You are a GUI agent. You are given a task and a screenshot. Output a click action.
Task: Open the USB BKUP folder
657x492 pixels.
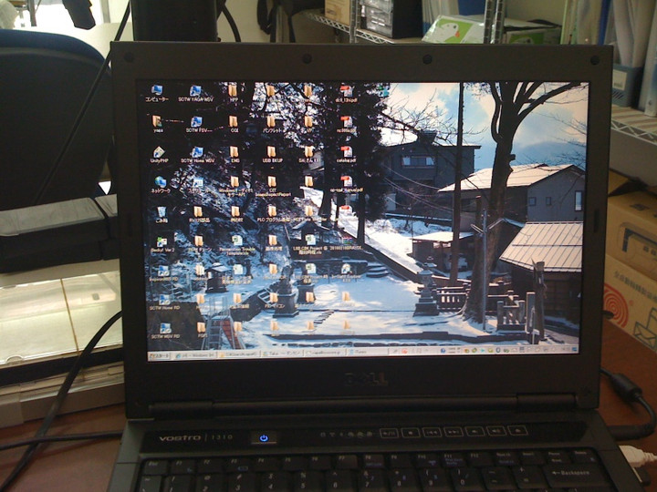coord(272,154)
